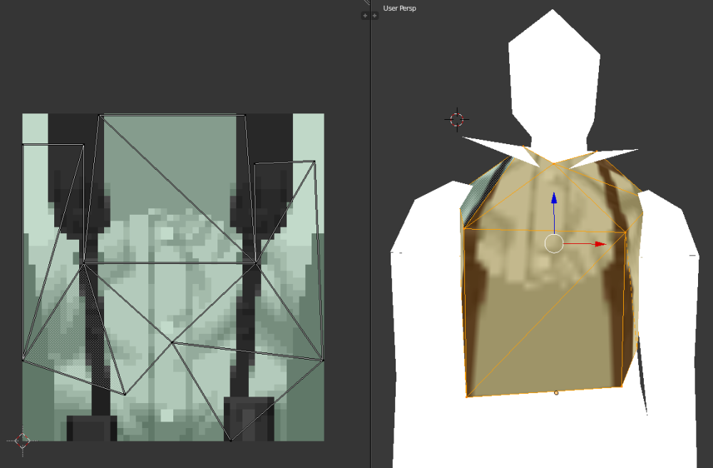The image size is (713, 468).
Task: Click the 'User Persp' view label
Action: (x=399, y=8)
